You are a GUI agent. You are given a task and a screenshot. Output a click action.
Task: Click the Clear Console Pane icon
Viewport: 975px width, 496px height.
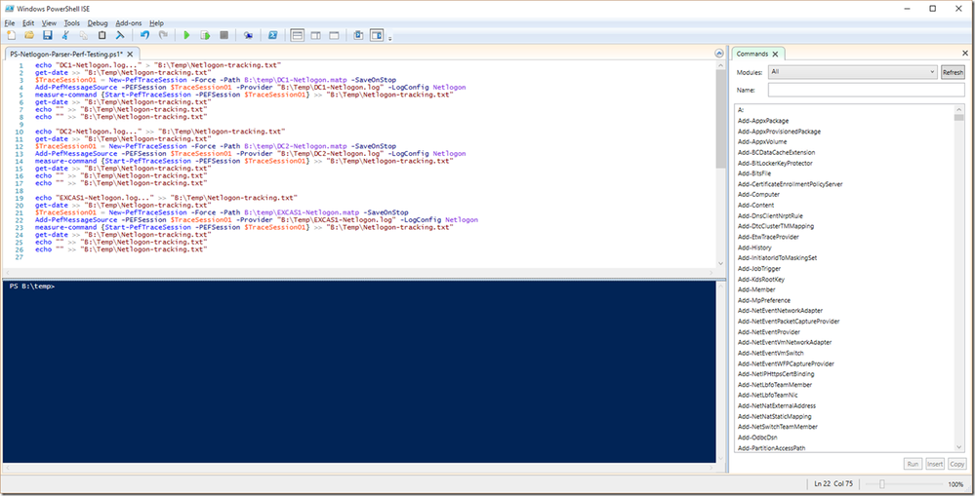(x=120, y=35)
